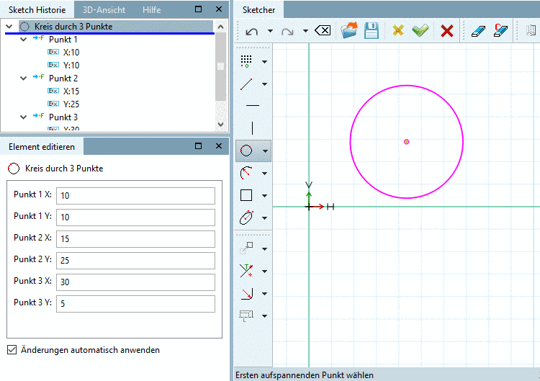540x381 pixels.
Task: Maximize the Sketch Historie panel
Action: pyautogui.click(x=199, y=9)
